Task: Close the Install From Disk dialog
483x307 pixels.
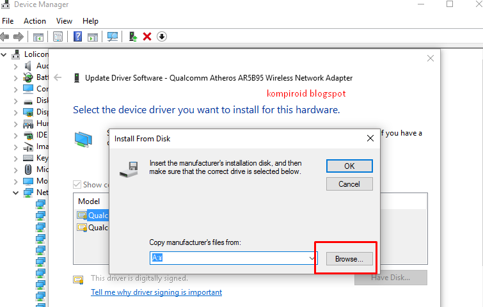Action: click(x=370, y=138)
